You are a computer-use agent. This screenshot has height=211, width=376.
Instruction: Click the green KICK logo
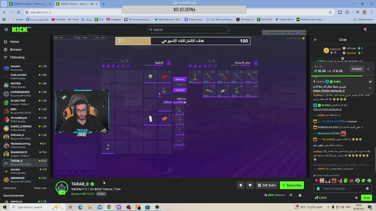pyautogui.click(x=21, y=29)
